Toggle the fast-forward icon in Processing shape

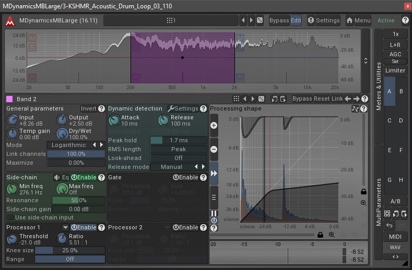pyautogui.click(x=214, y=173)
